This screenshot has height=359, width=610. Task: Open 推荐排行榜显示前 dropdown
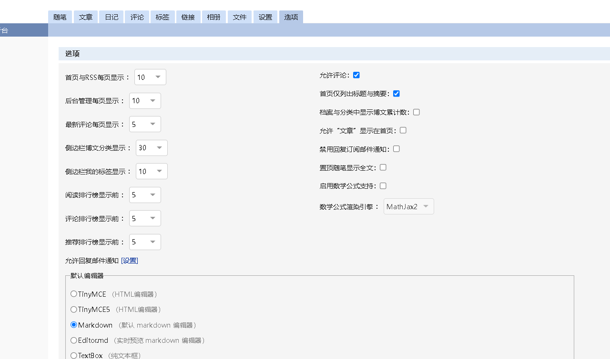tap(145, 242)
